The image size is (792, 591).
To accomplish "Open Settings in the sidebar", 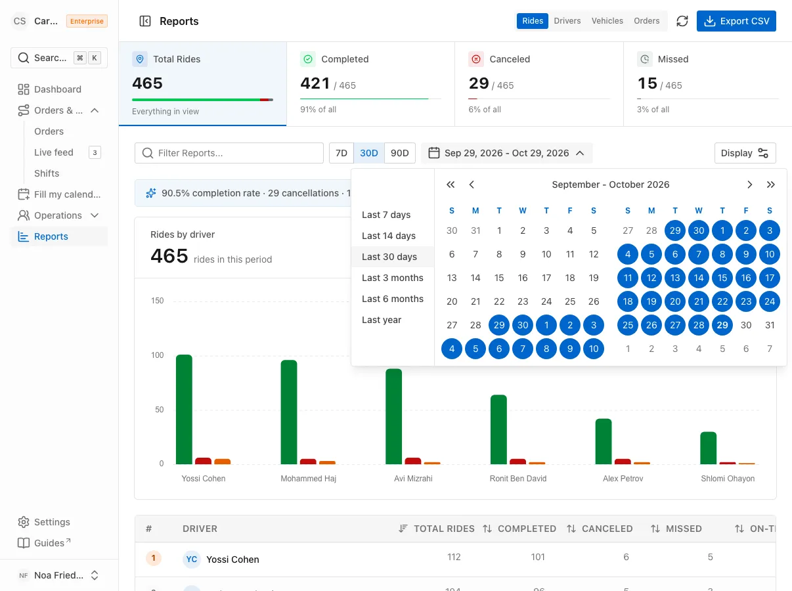I will coord(59,522).
